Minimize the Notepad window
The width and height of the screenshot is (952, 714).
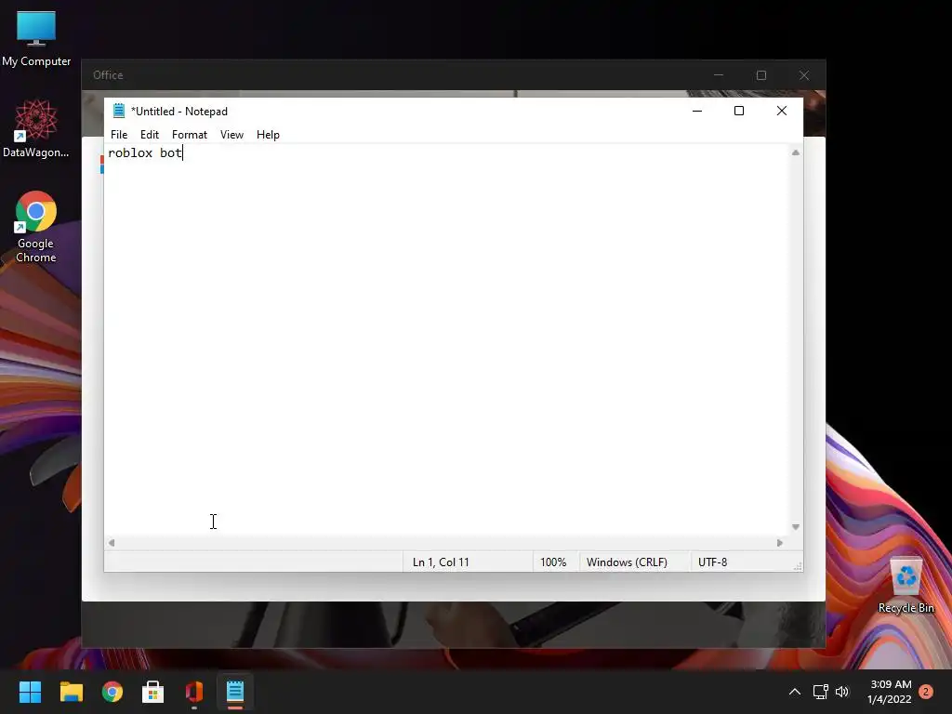697,111
